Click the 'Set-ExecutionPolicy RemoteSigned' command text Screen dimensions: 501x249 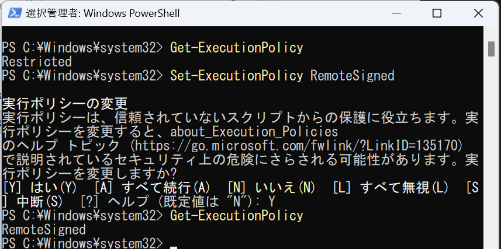pos(282,76)
